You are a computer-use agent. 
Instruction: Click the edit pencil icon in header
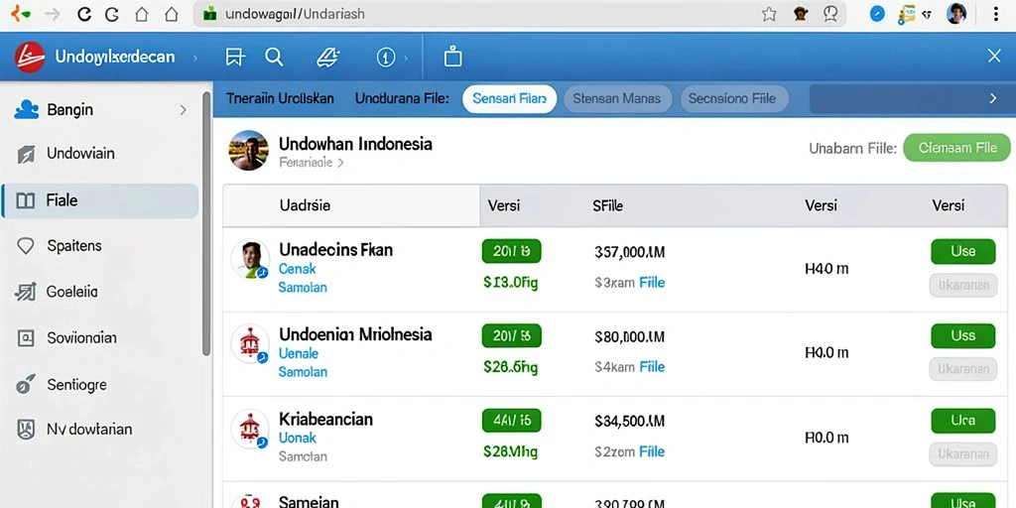click(327, 58)
